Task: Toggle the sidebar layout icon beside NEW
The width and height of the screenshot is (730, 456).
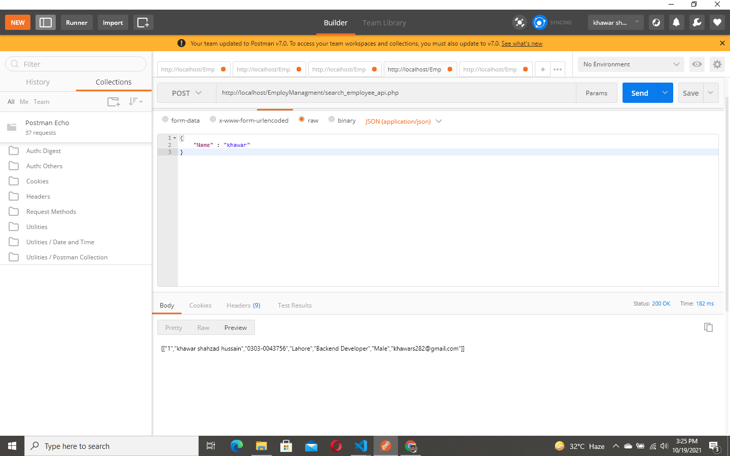Action: click(45, 22)
